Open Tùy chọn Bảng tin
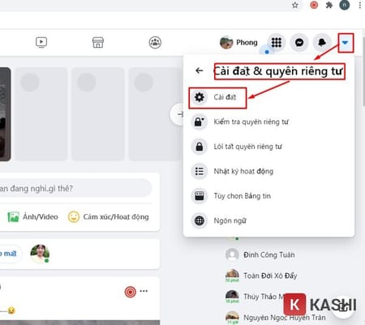Viewport: 365px width, 325px height. pyautogui.click(x=269, y=196)
